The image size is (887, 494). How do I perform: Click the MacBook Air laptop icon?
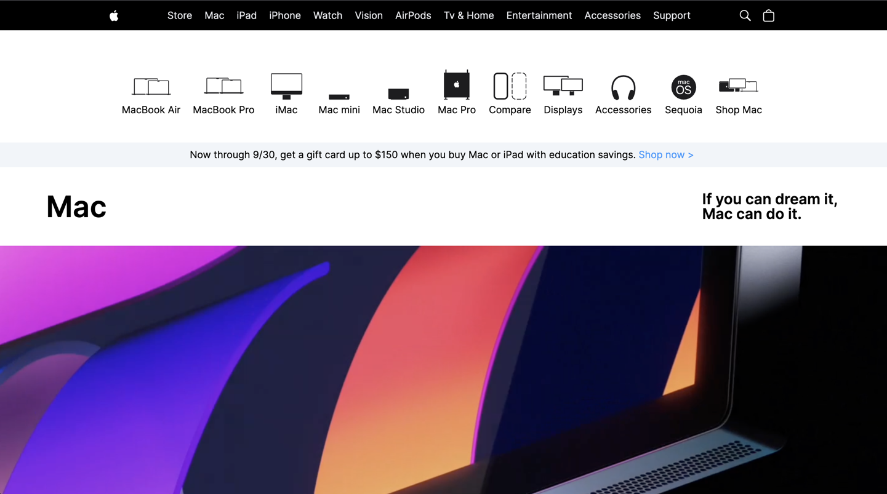tap(151, 86)
